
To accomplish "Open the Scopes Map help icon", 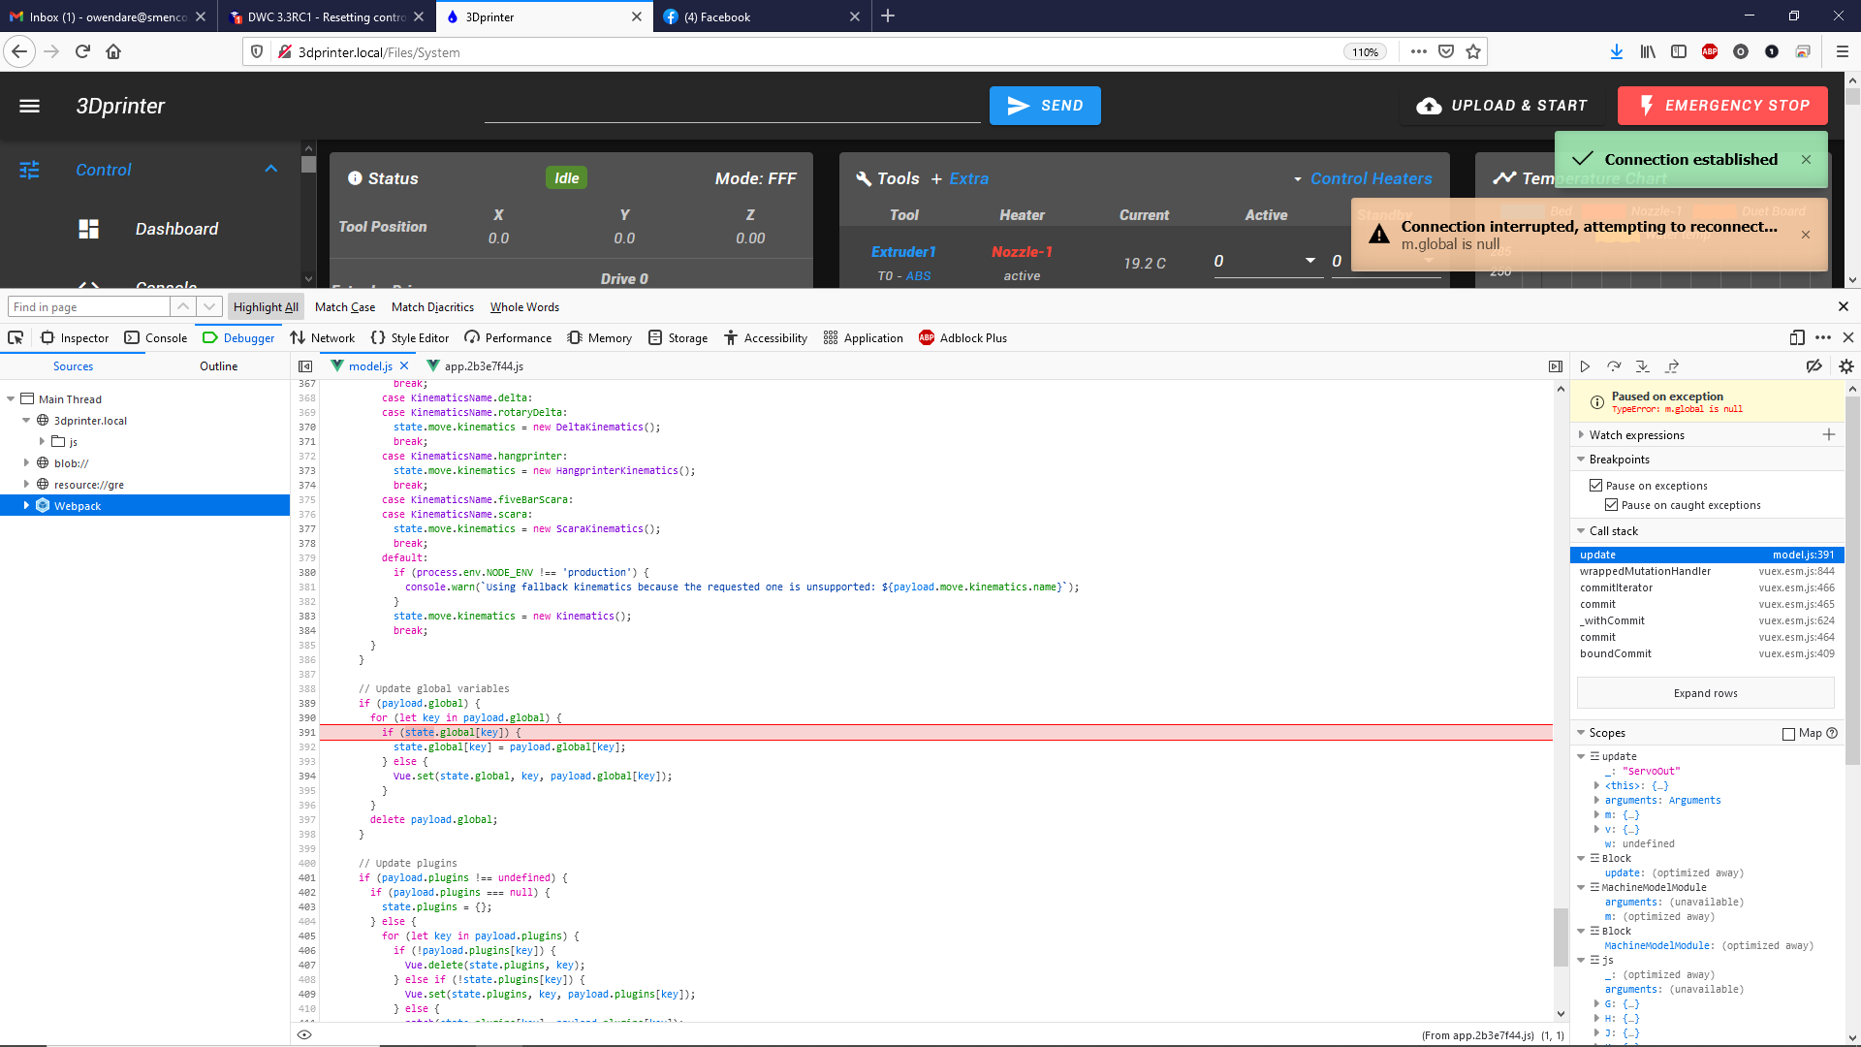I will [x=1832, y=734].
